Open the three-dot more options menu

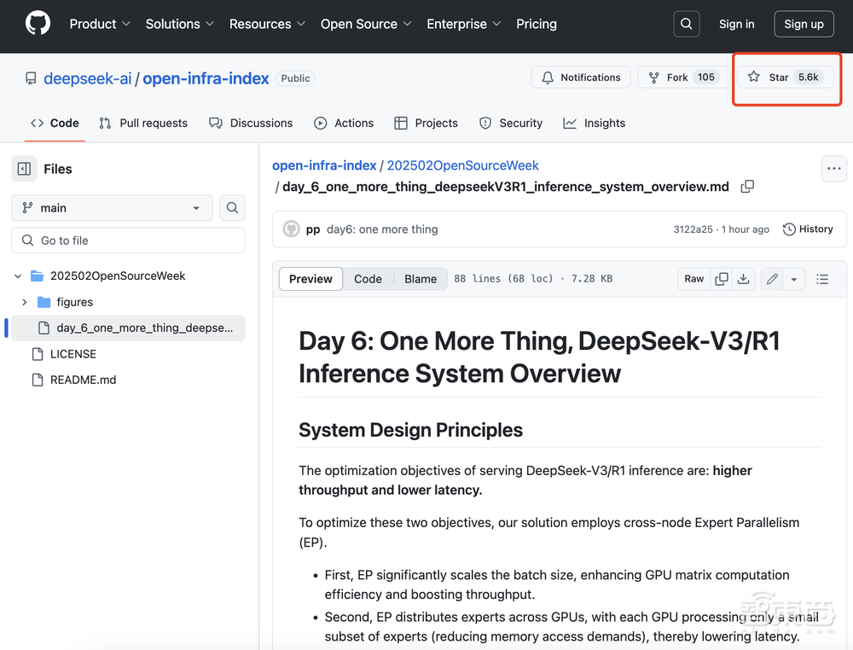coord(833,169)
